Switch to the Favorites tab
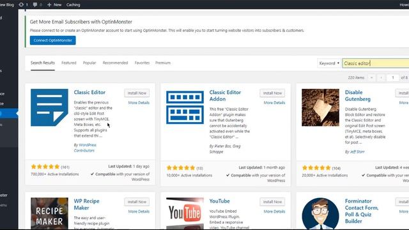The width and height of the screenshot is (409, 230). pos(142,63)
